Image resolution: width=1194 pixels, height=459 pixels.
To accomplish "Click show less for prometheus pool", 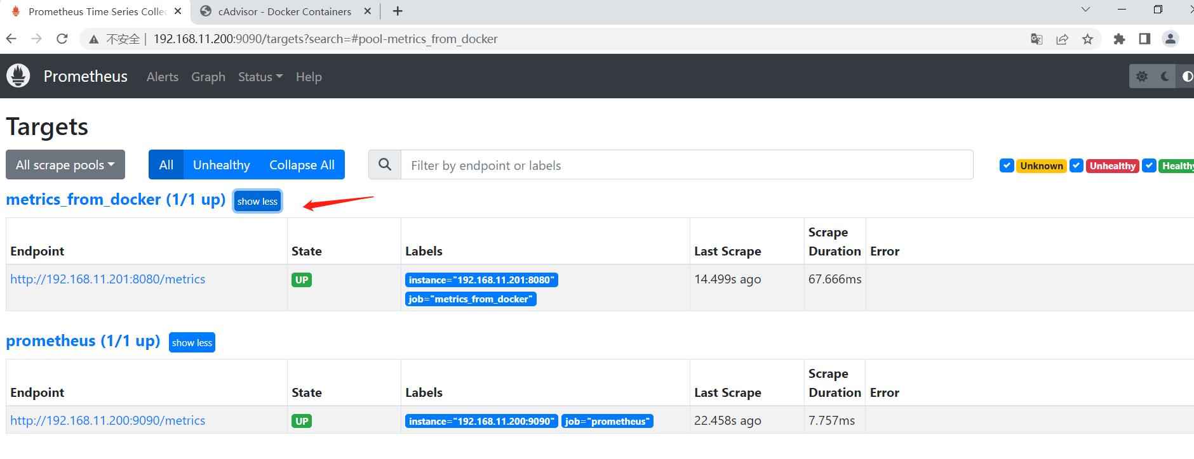I will (x=192, y=342).
